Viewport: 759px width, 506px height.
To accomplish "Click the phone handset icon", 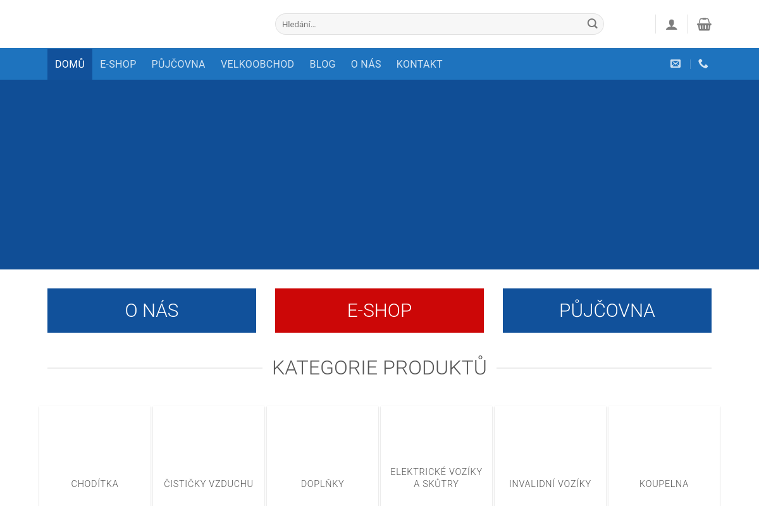I will point(703,64).
